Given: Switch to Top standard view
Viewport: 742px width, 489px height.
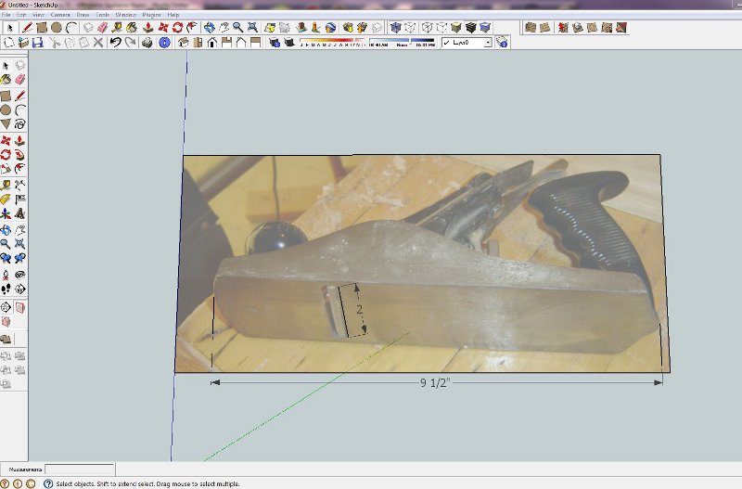Looking at the screenshot, I should pyautogui.click(x=198, y=43).
